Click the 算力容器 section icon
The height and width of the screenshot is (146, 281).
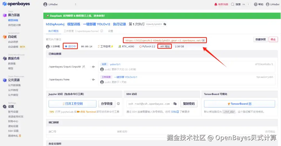click(5, 15)
